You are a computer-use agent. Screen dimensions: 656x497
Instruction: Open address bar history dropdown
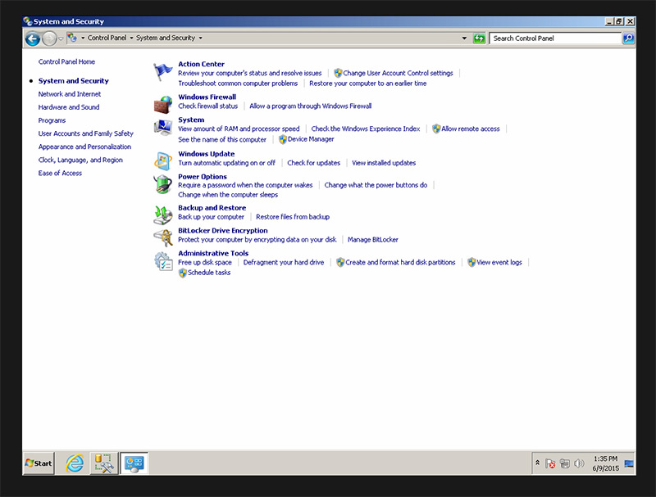[464, 38]
